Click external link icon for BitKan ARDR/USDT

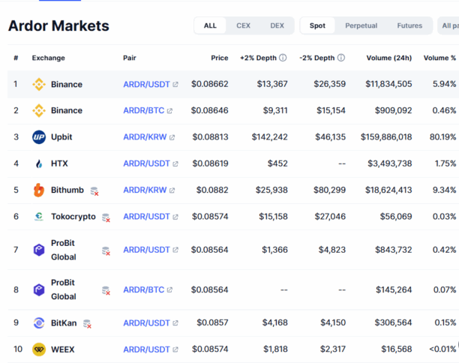pos(175,323)
